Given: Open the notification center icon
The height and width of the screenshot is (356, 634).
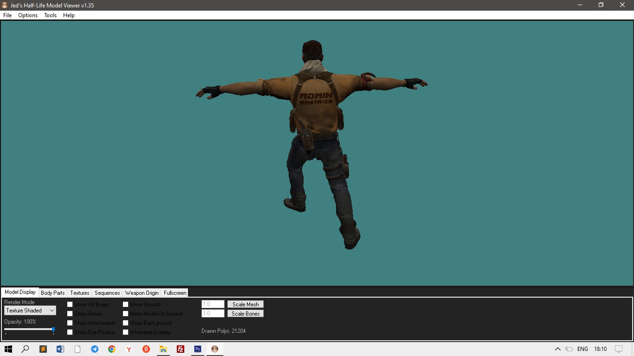Looking at the screenshot, I should [x=619, y=349].
